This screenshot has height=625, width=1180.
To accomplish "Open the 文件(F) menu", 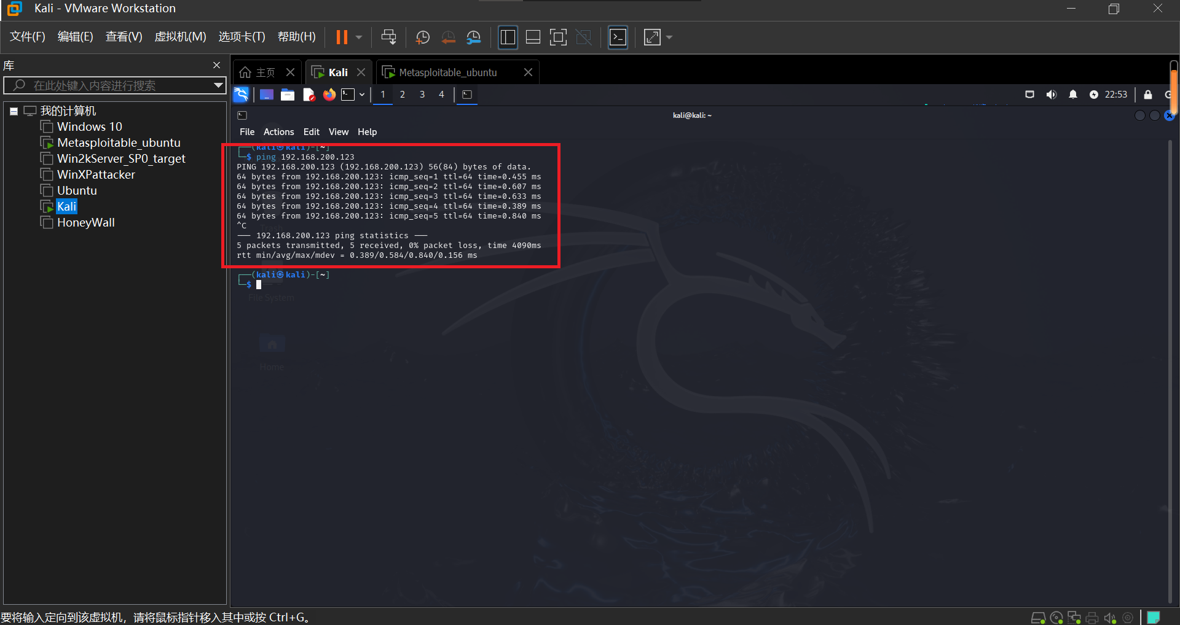I will coord(28,37).
